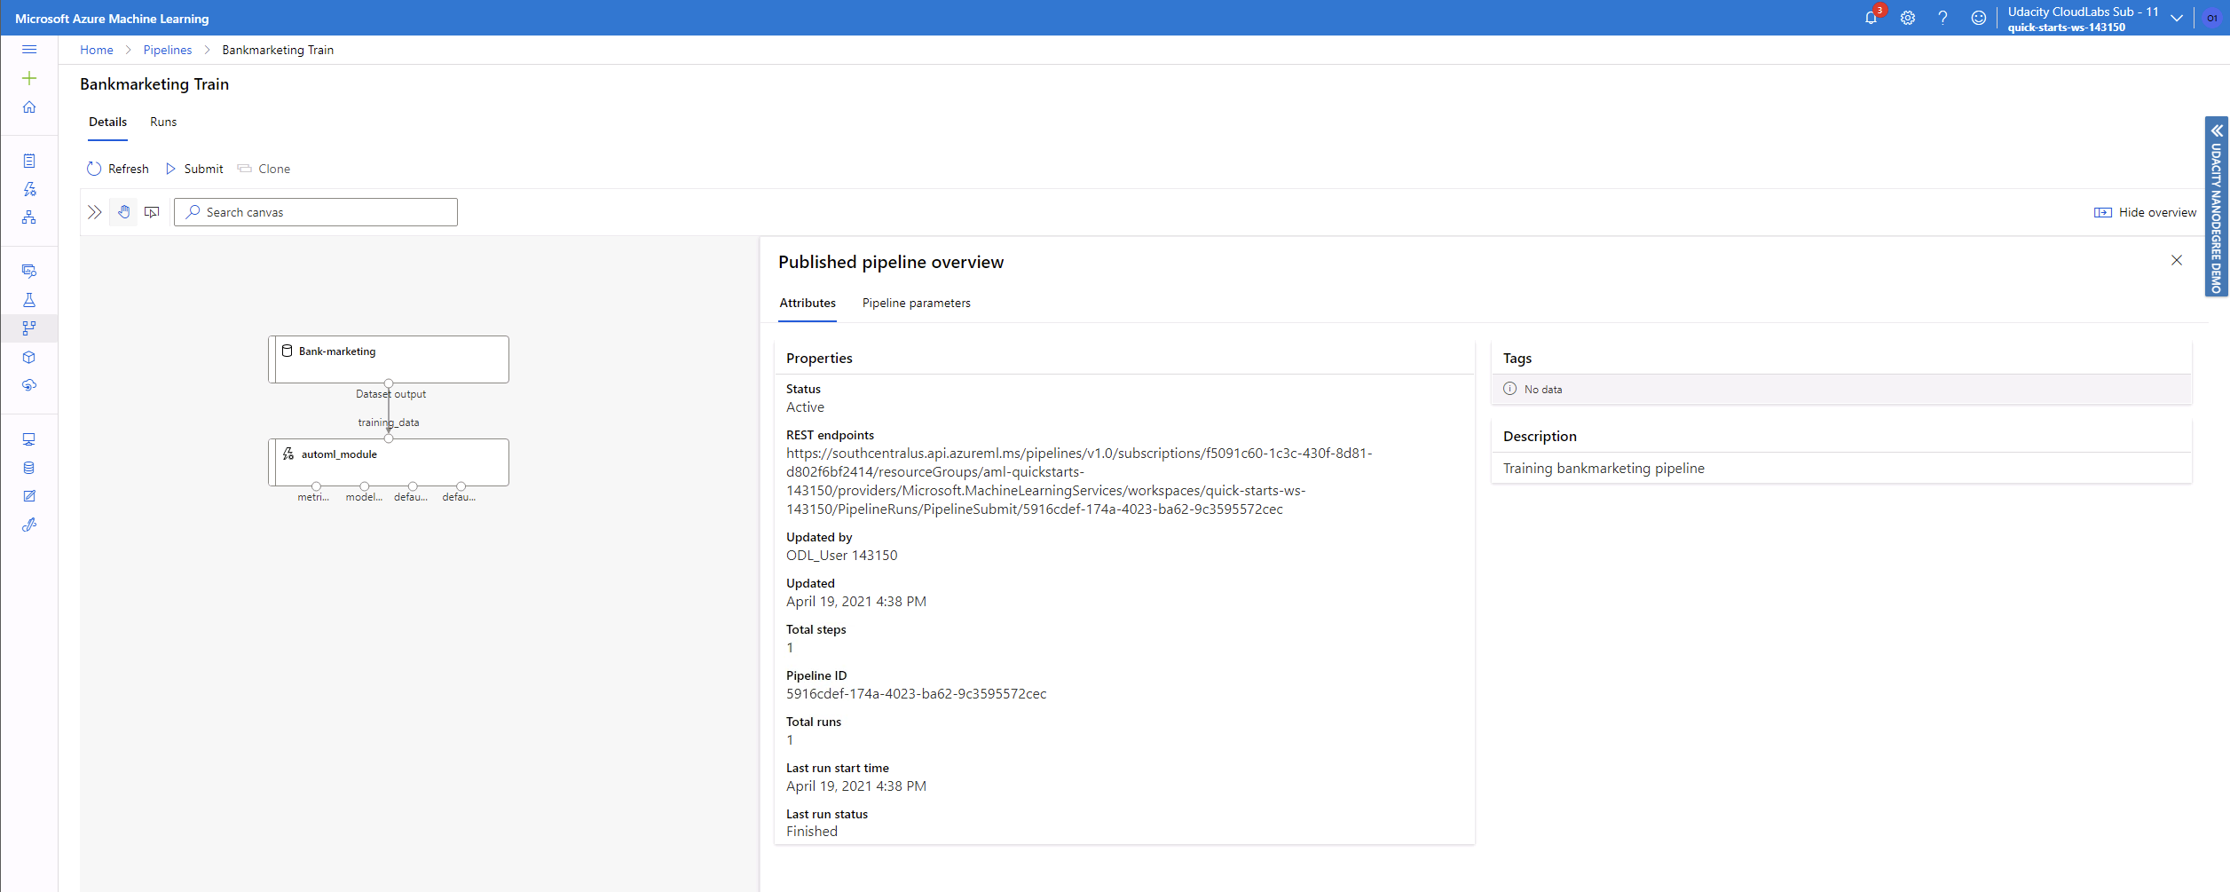Image resolution: width=2230 pixels, height=892 pixels.
Task: Open Experiments flask icon in sidebar
Action: pos(29,300)
